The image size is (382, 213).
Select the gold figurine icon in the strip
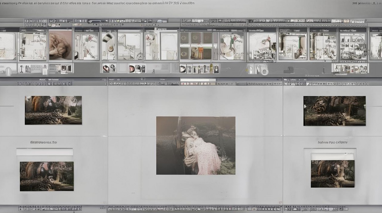(x=211, y=68)
